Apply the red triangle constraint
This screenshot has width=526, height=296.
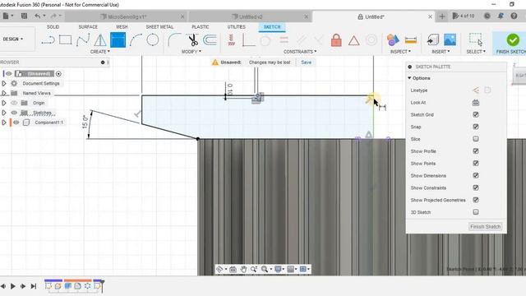pyautogui.click(x=354, y=41)
